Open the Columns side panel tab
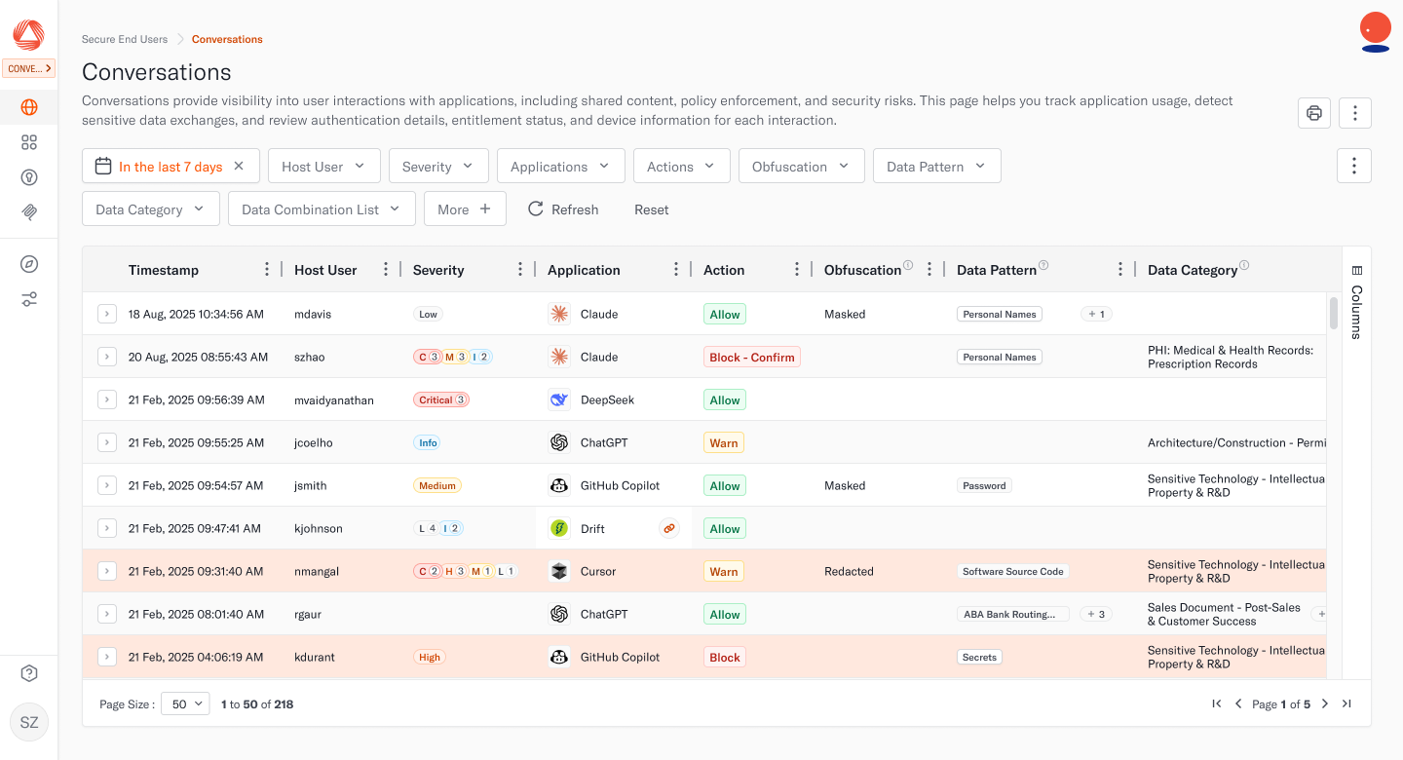 pos(1356,302)
